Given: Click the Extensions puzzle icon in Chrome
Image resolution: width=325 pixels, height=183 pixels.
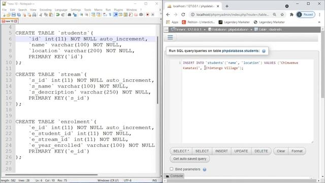Looking at the screenshot, I should 291,15.
